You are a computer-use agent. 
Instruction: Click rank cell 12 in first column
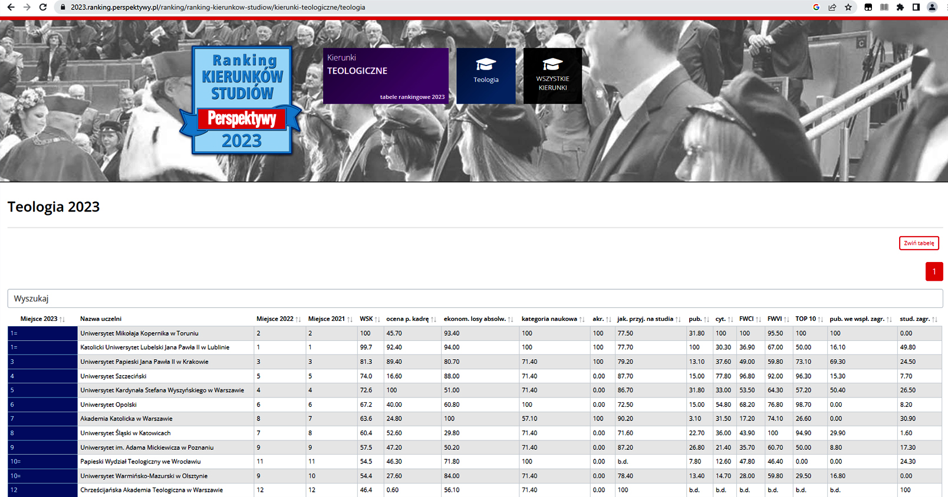click(42, 490)
